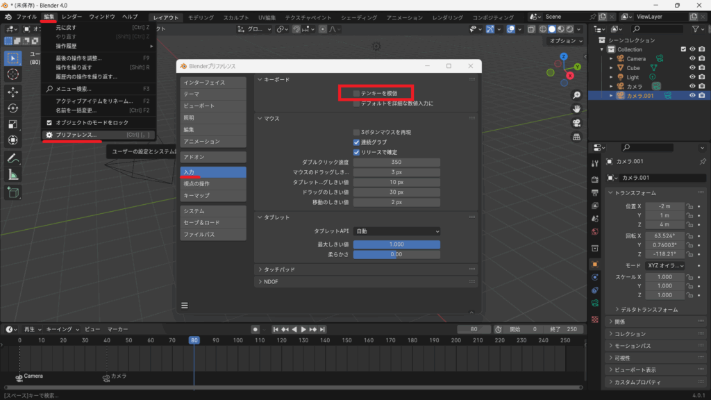Open the キーマップ preferences category

click(x=213, y=196)
